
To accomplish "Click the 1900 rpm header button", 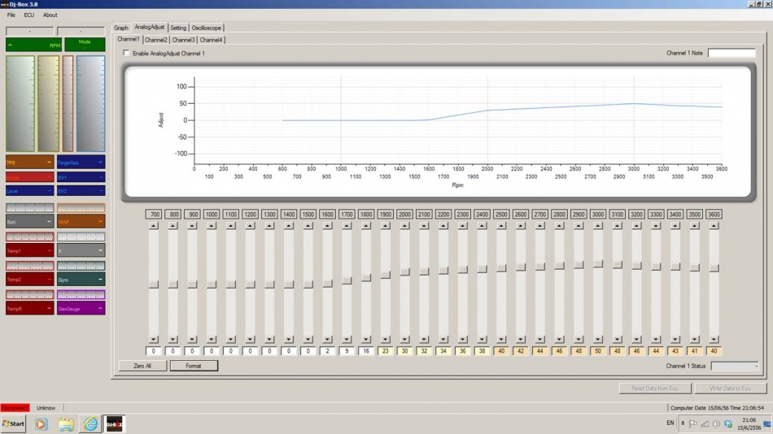I will click(x=386, y=215).
